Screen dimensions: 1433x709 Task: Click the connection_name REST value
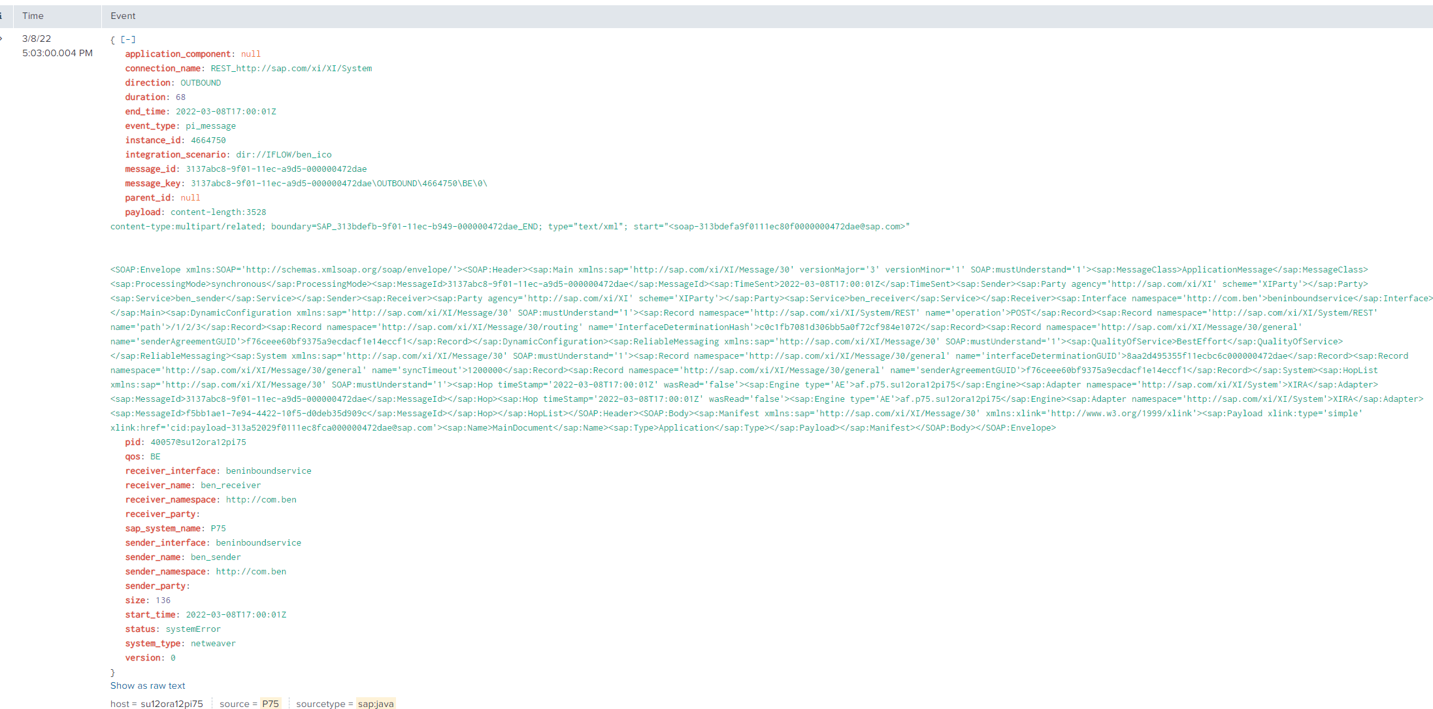[x=291, y=69]
